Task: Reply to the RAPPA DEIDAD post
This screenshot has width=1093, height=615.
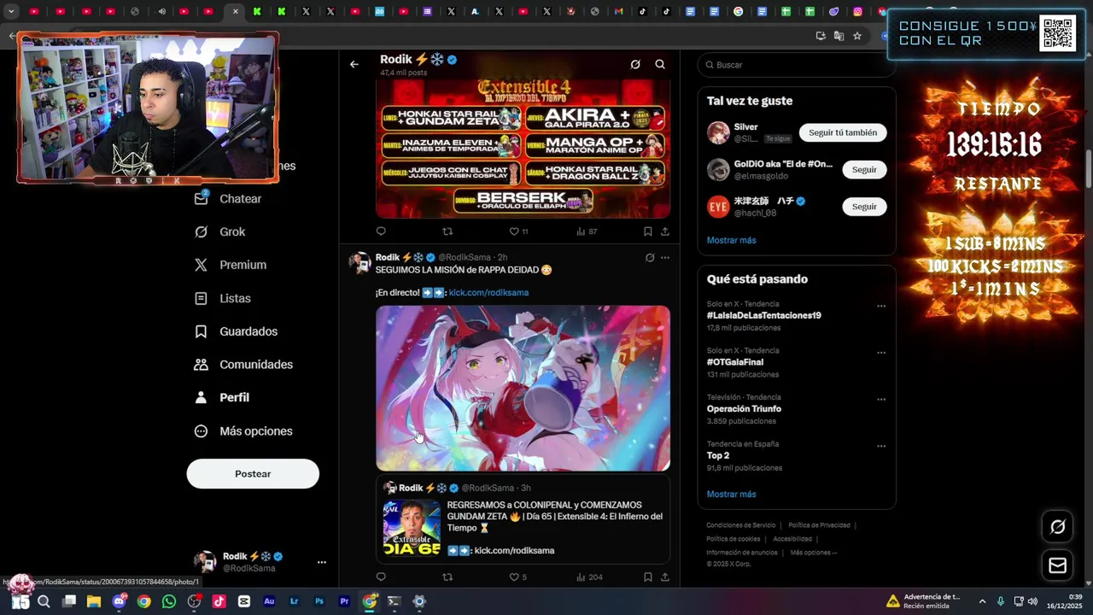Action: point(381,577)
